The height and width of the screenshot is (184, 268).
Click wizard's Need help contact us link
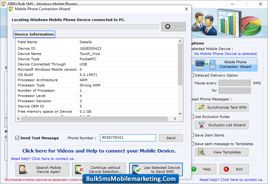click(43, 159)
